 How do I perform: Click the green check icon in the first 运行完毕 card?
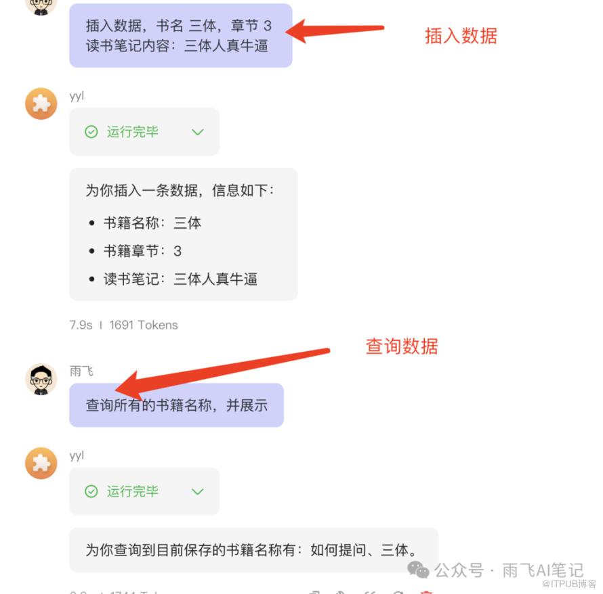(91, 132)
